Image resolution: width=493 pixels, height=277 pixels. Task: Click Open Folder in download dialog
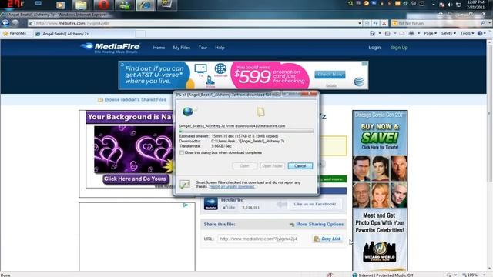click(272, 166)
